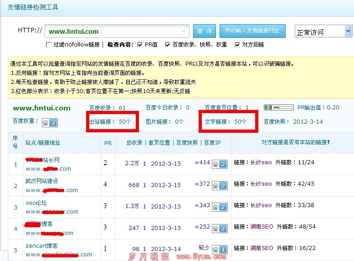
Task: Click Baidu weight icon in seo论坛 row
Action: pyautogui.click(x=220, y=207)
